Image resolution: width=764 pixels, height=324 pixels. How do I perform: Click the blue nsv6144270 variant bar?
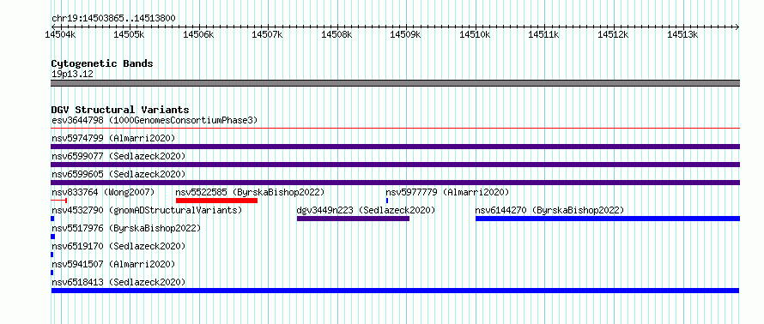point(608,219)
